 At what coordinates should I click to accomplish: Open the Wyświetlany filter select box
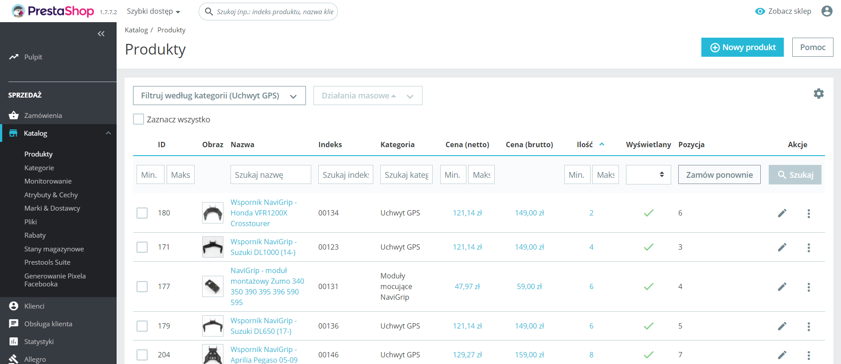648,175
